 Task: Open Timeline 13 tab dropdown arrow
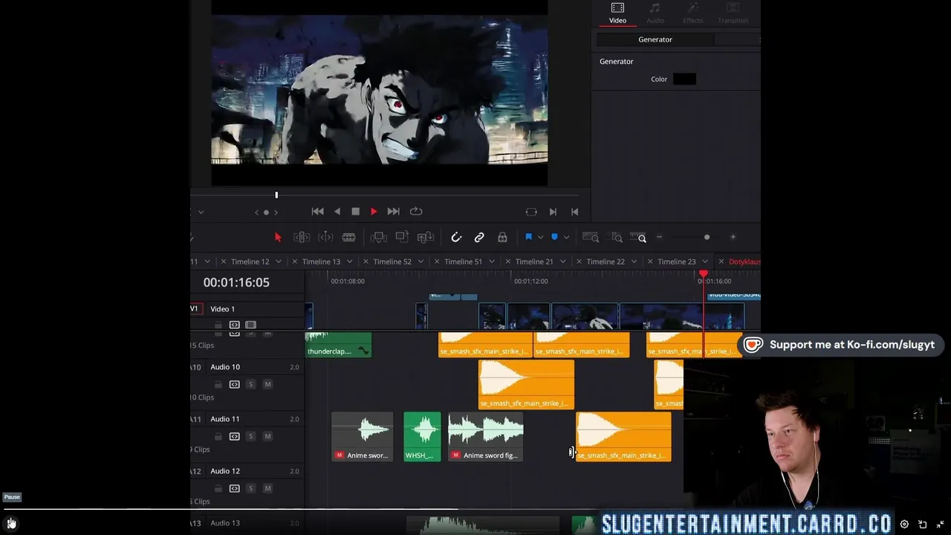(350, 262)
